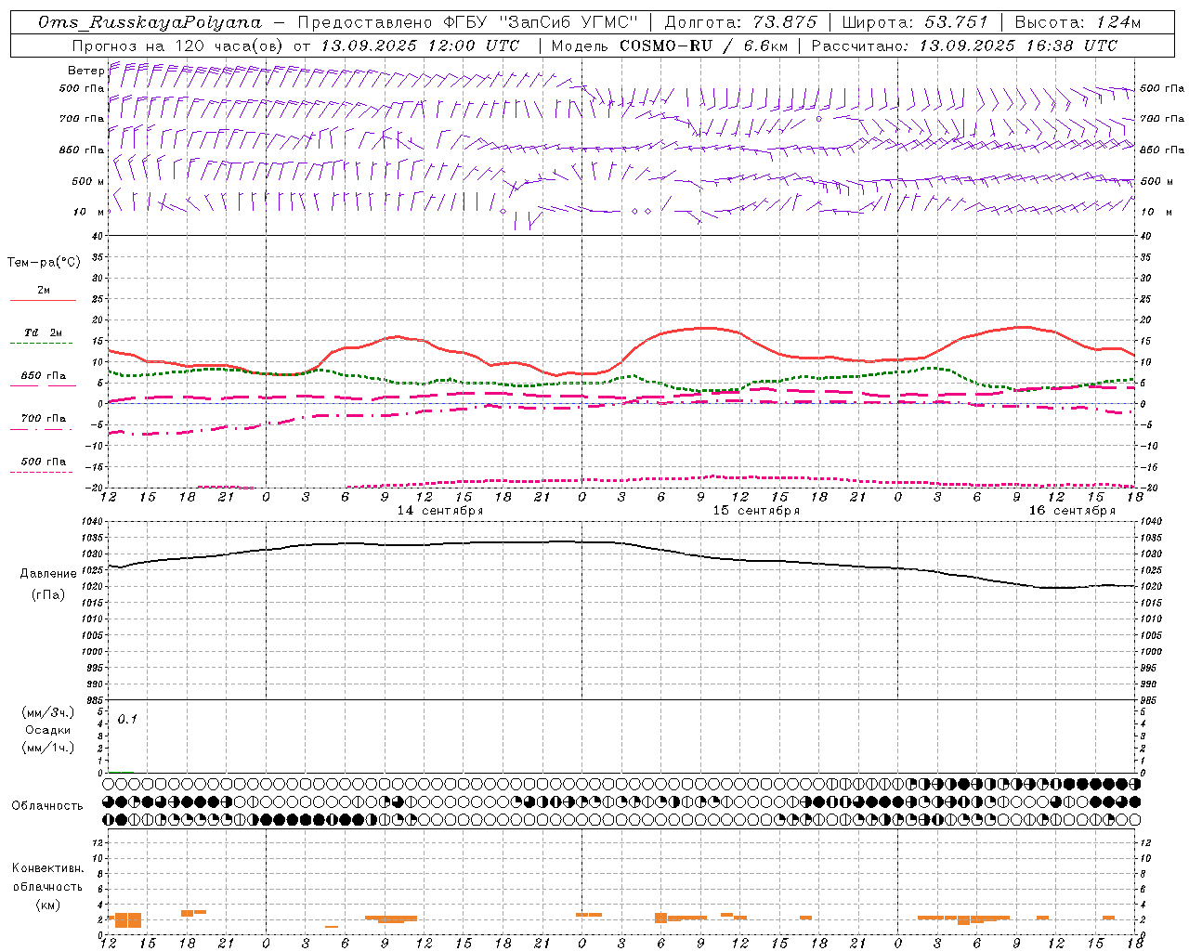Click the (мм/1ч.) precipitation unit label

tap(48, 748)
